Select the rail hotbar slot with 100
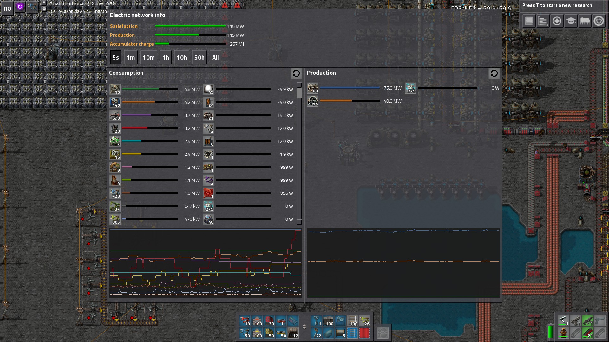 [352, 321]
